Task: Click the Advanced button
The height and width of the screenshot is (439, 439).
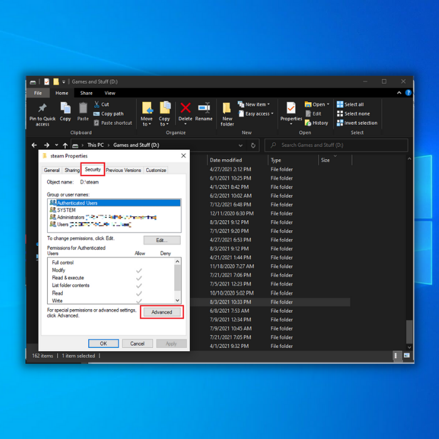Action: pyautogui.click(x=162, y=312)
